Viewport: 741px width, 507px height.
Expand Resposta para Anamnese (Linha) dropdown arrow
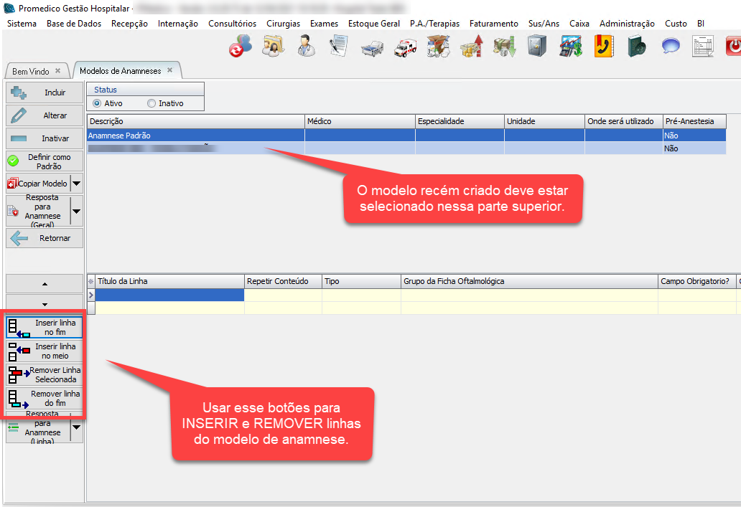coord(76,428)
